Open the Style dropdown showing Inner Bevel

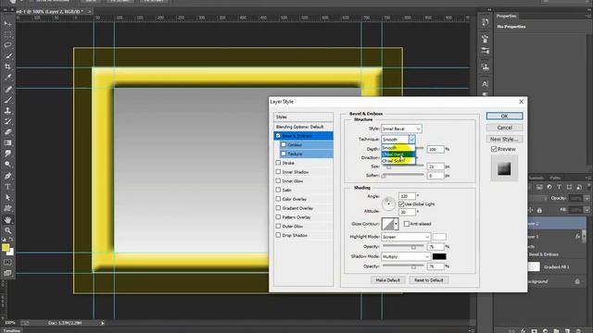pos(401,129)
